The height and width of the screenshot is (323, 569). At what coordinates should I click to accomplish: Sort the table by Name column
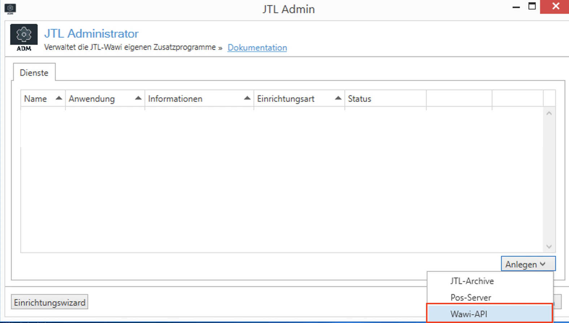tap(43, 99)
